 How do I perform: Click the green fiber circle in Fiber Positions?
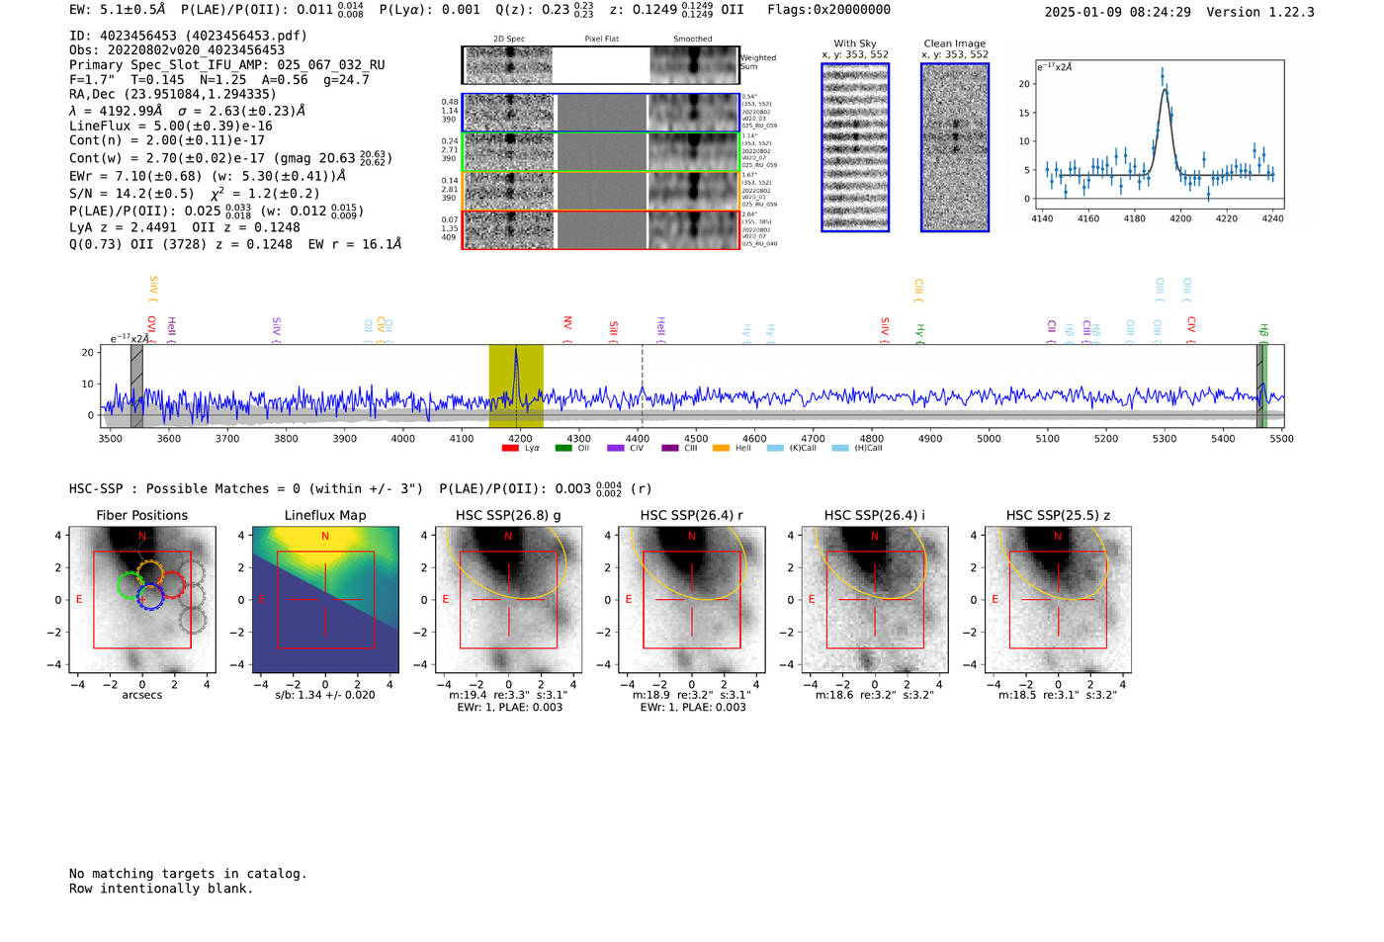coord(130,585)
